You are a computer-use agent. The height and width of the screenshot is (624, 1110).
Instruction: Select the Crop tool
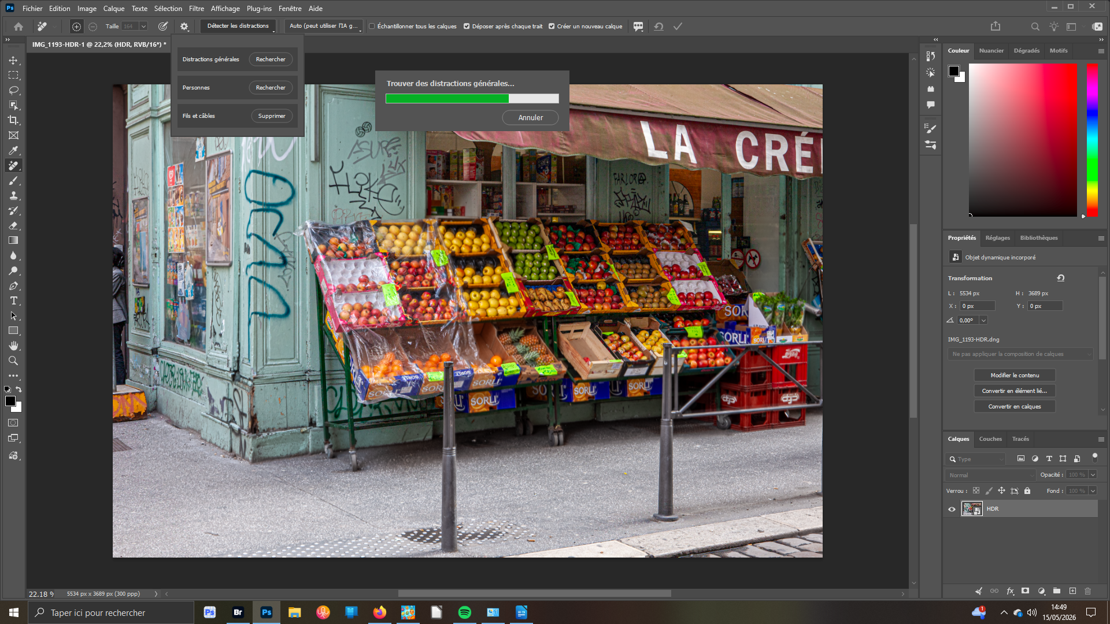13,120
